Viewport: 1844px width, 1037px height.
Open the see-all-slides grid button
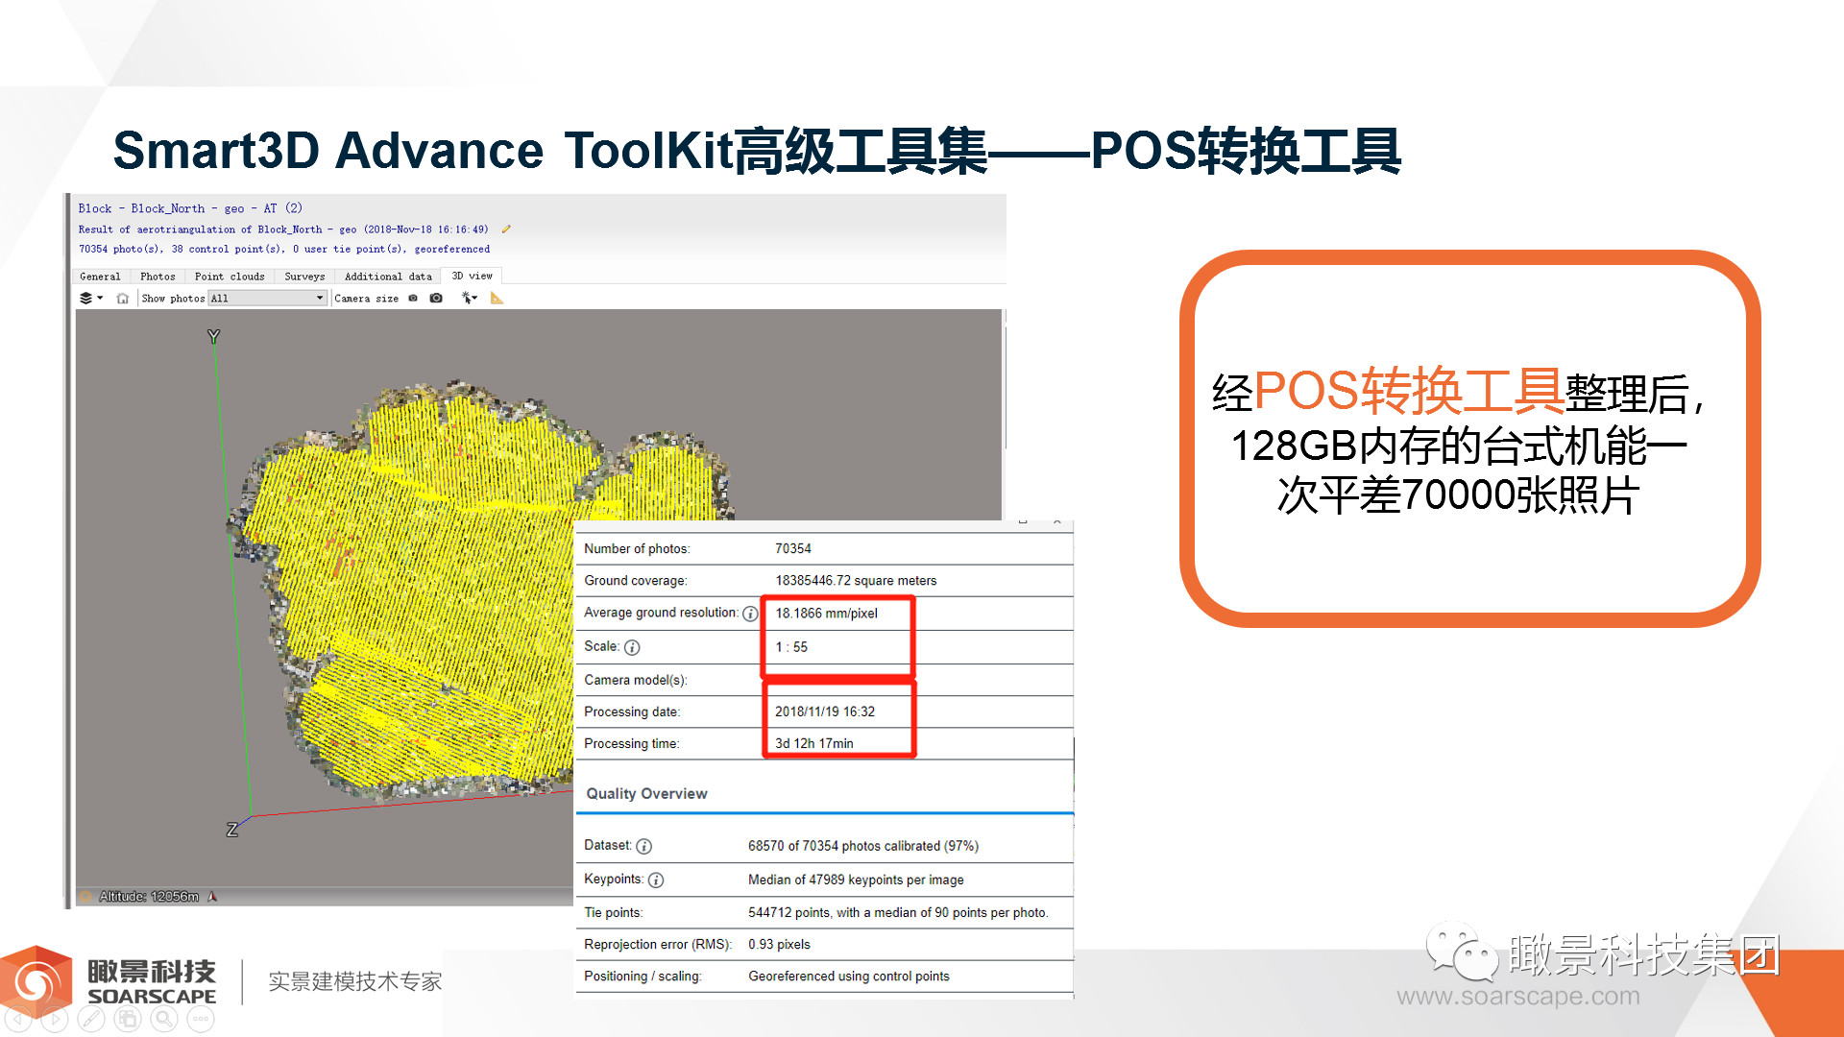[x=127, y=1019]
